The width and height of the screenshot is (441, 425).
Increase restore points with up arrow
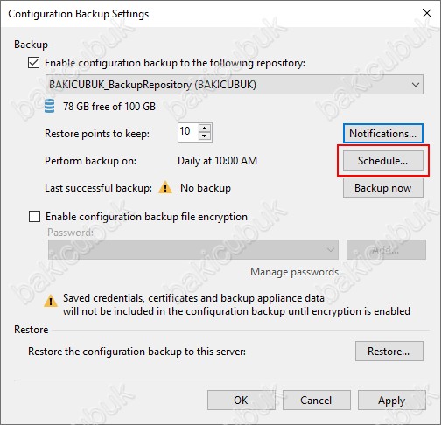205,129
